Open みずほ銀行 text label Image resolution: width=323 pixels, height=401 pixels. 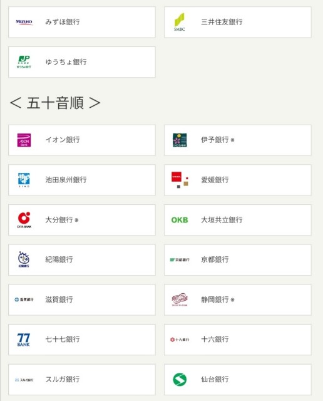63,22
